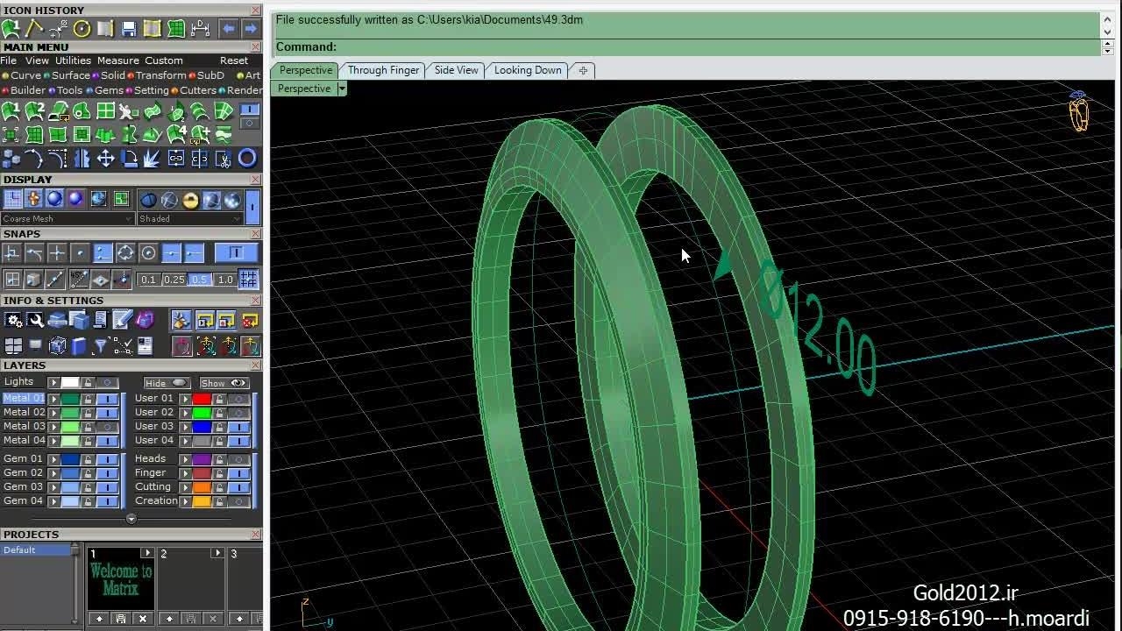Viewport: 1122px width, 631px height.
Task: Click the gears options icon in Info & Settings
Action: (x=12, y=321)
